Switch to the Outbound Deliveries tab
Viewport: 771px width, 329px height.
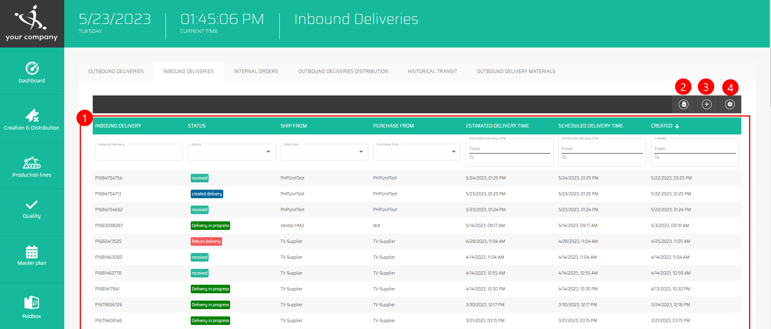coord(116,71)
